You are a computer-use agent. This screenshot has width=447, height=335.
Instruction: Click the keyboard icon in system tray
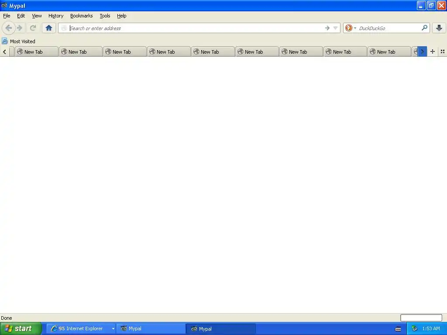click(x=398, y=329)
